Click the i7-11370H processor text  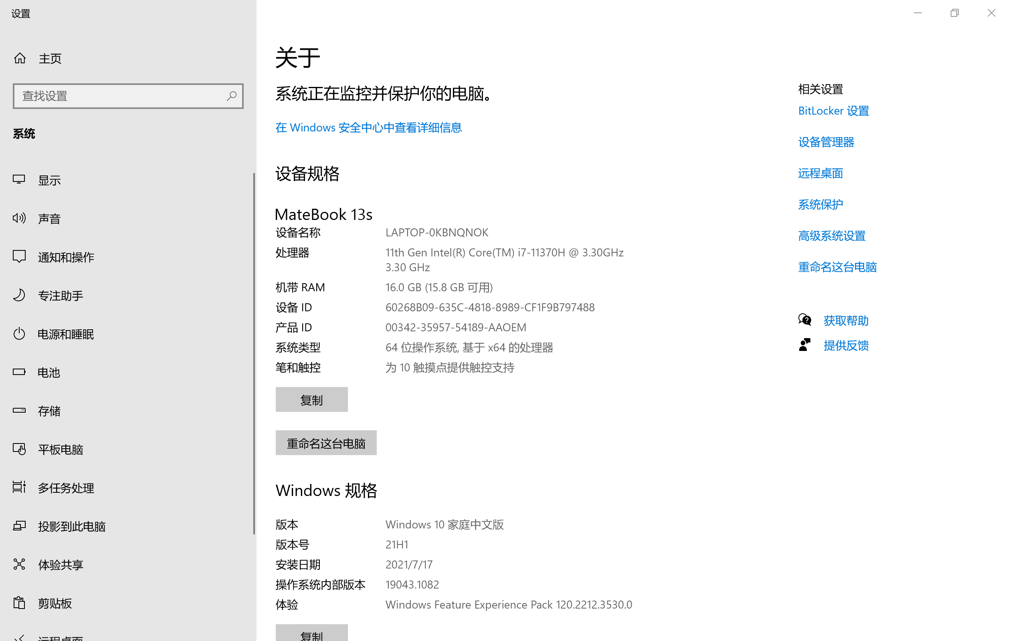(x=505, y=260)
